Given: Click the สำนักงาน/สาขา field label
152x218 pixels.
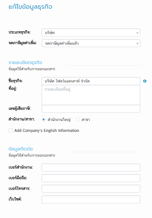Looking at the screenshot, I should (22, 119).
